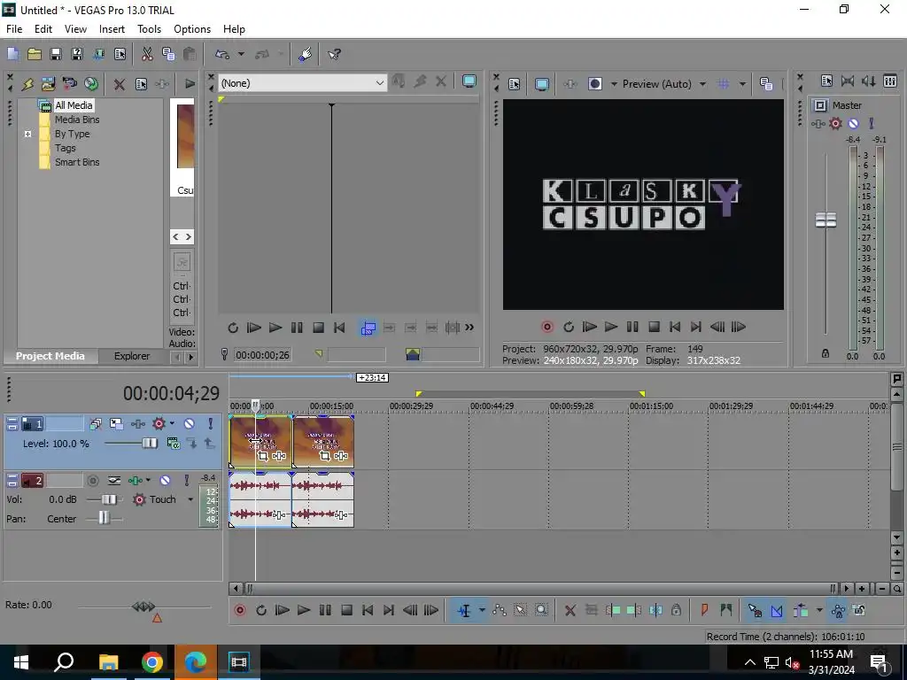Click the Insert Marker orange flag icon
Viewport: 907px width, 680px height.
point(704,610)
